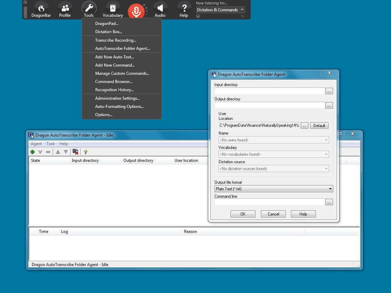Open the Output file format dropdown

pos(274,189)
